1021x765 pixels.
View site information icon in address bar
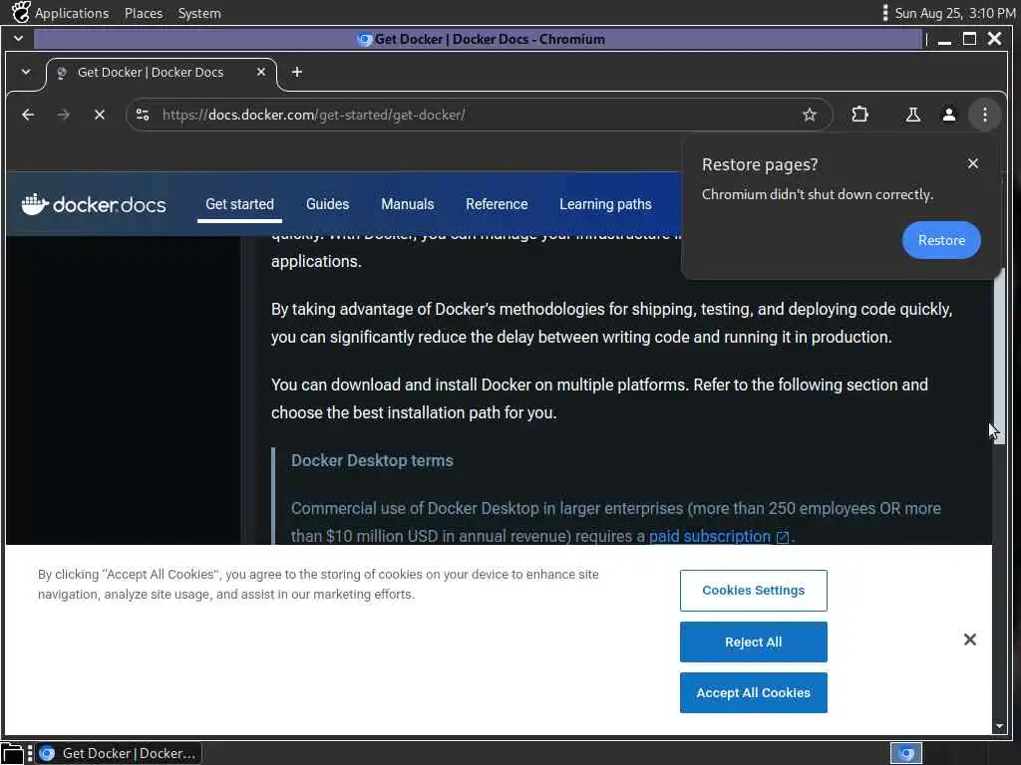(143, 116)
